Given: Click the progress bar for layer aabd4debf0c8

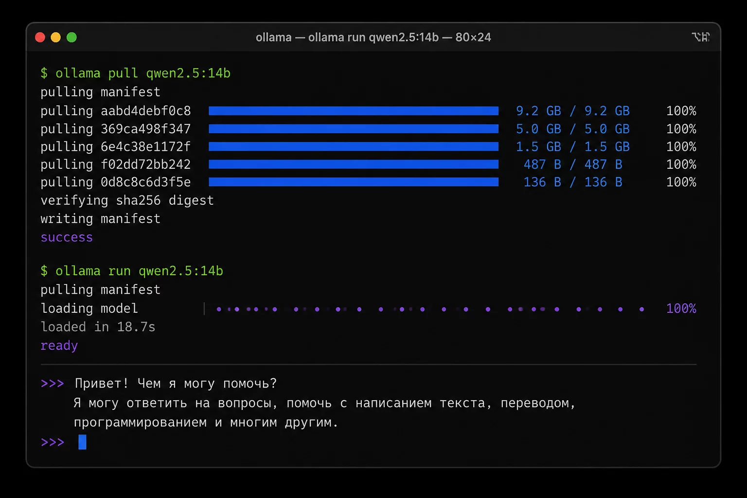Looking at the screenshot, I should click(354, 111).
